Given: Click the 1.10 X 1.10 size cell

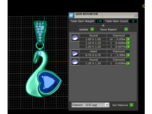Looking at the screenshot, I should point(93,43).
